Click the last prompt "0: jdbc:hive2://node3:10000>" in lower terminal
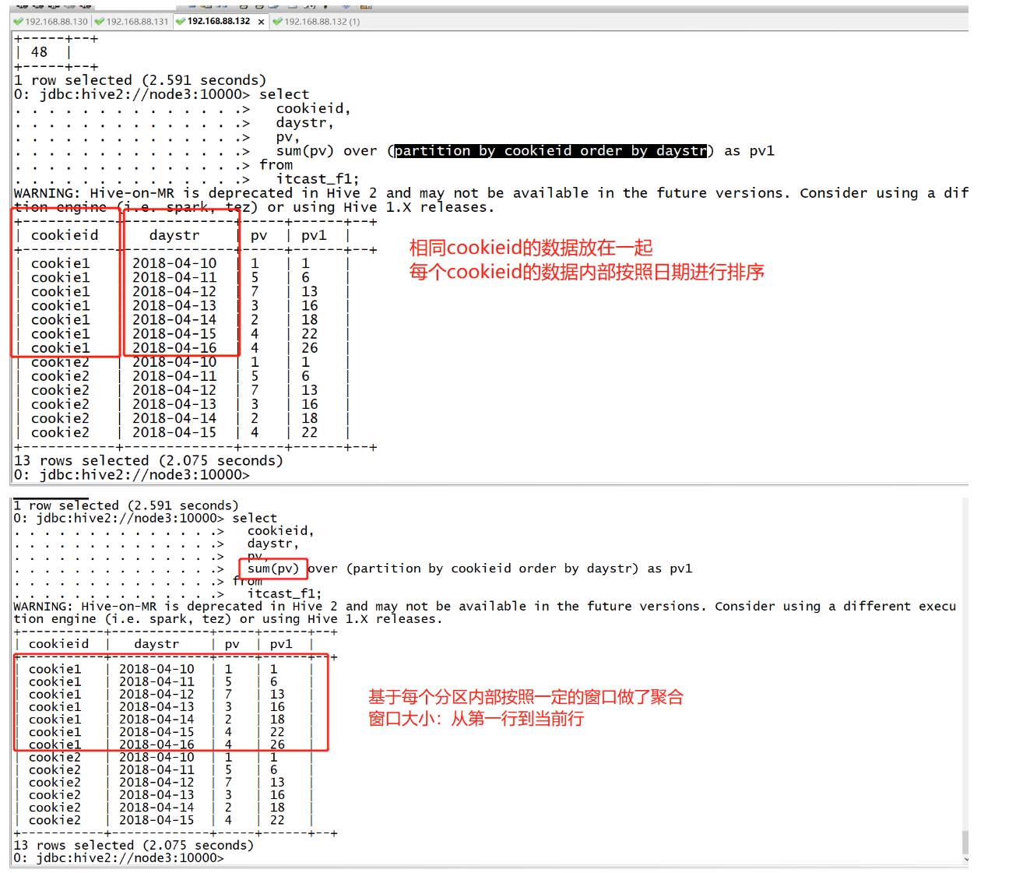Viewport: 1023px width, 873px height. coord(118,857)
